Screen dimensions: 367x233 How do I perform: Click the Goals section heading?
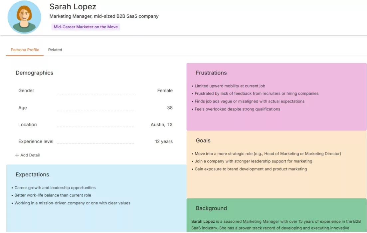[203, 140]
